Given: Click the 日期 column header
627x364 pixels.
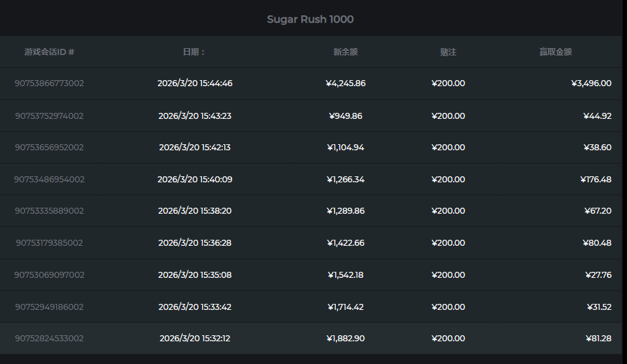Looking at the screenshot, I should [x=194, y=51].
